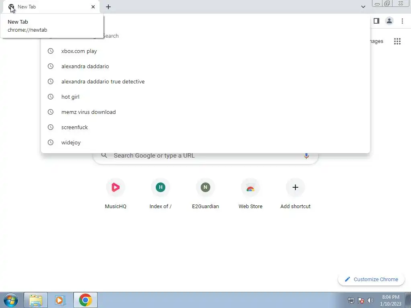Click the network tray icon
This screenshot has width=411, height=308.
click(351, 300)
